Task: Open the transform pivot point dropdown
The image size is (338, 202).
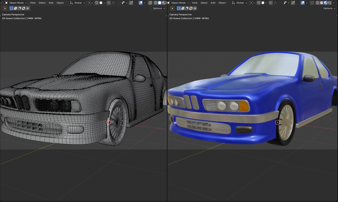Action: [90, 3]
